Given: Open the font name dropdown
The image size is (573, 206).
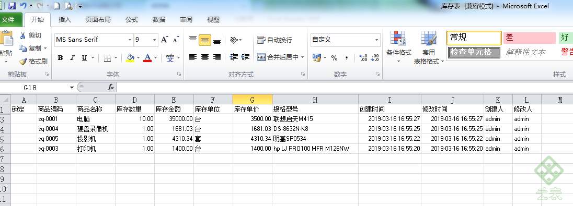Looking at the screenshot, I should [130, 40].
